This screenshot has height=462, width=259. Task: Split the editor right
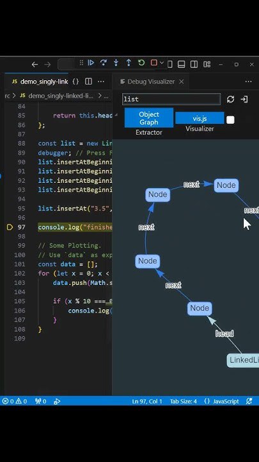88,81
